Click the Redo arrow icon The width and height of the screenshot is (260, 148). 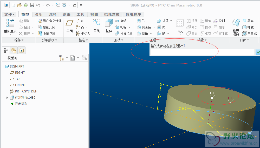tap(48, 5)
